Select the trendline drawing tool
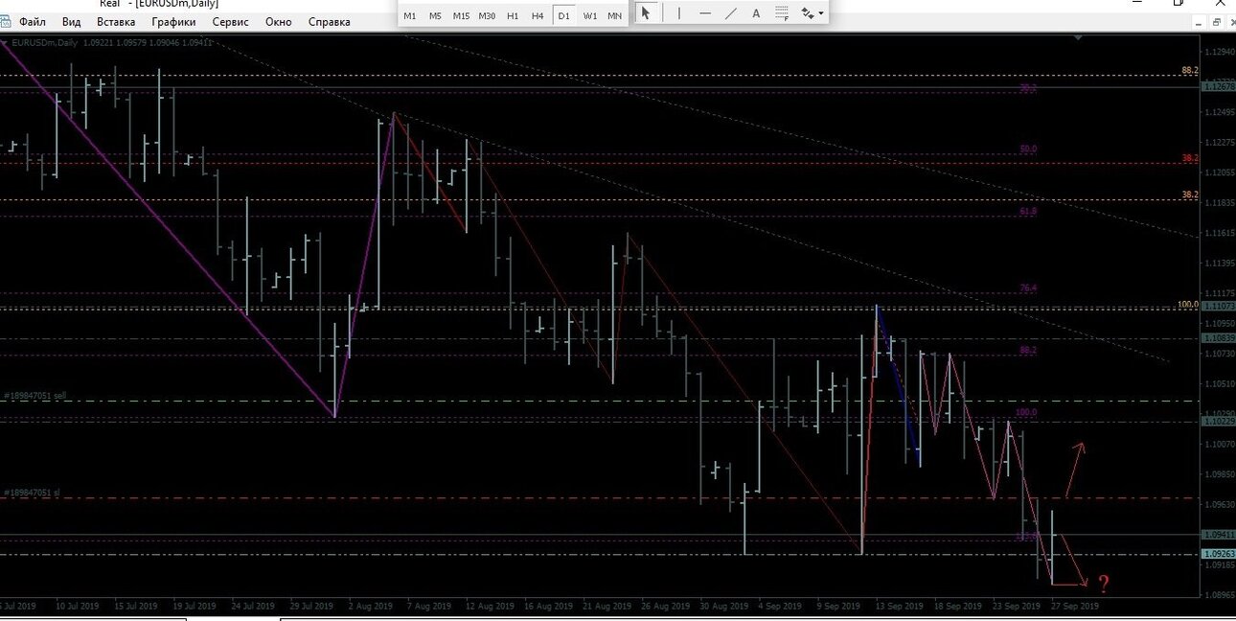 point(731,13)
